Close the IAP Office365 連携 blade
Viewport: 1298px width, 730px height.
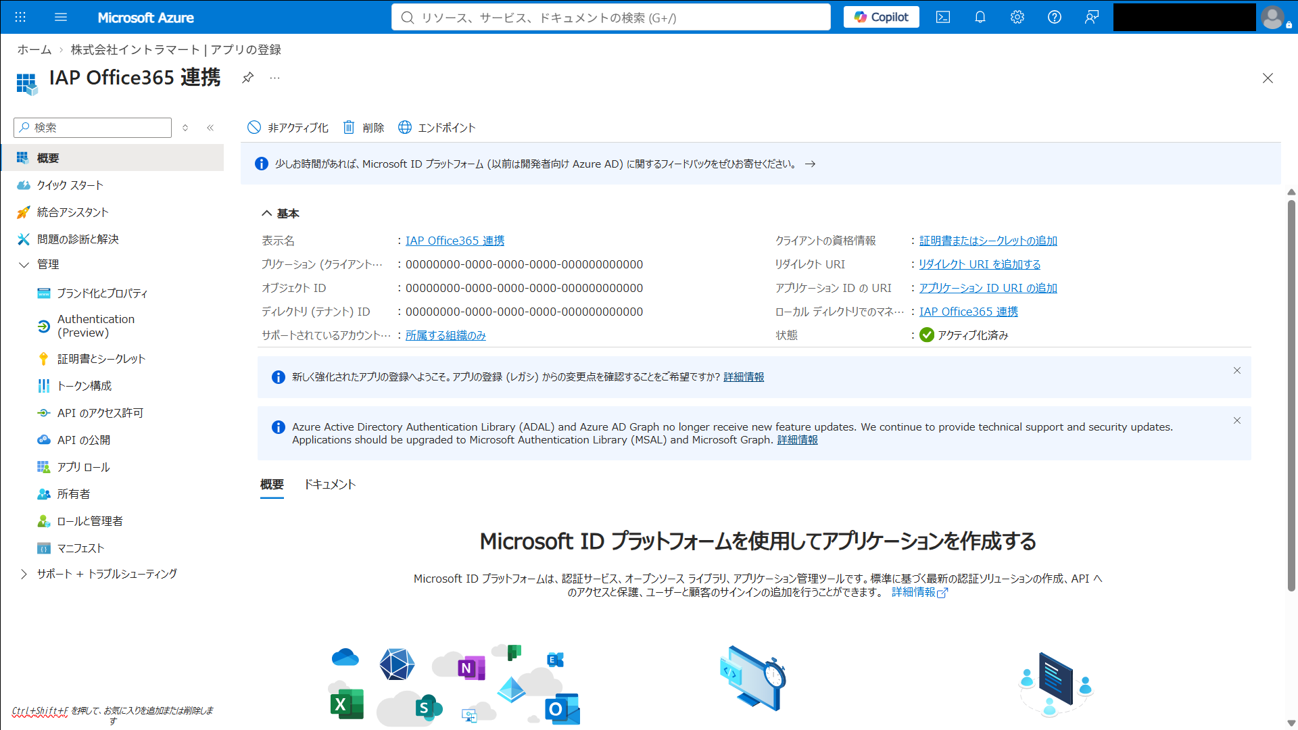[x=1268, y=78]
